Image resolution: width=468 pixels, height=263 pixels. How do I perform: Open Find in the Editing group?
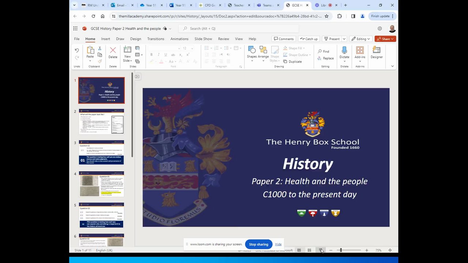323,52
